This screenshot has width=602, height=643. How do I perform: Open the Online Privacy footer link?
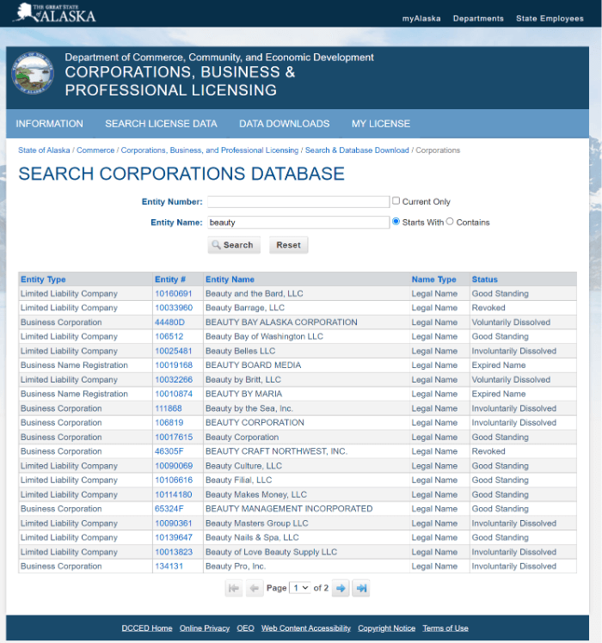tap(205, 628)
